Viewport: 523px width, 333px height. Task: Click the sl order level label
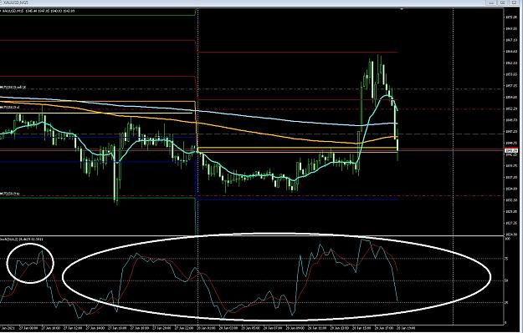10,108
